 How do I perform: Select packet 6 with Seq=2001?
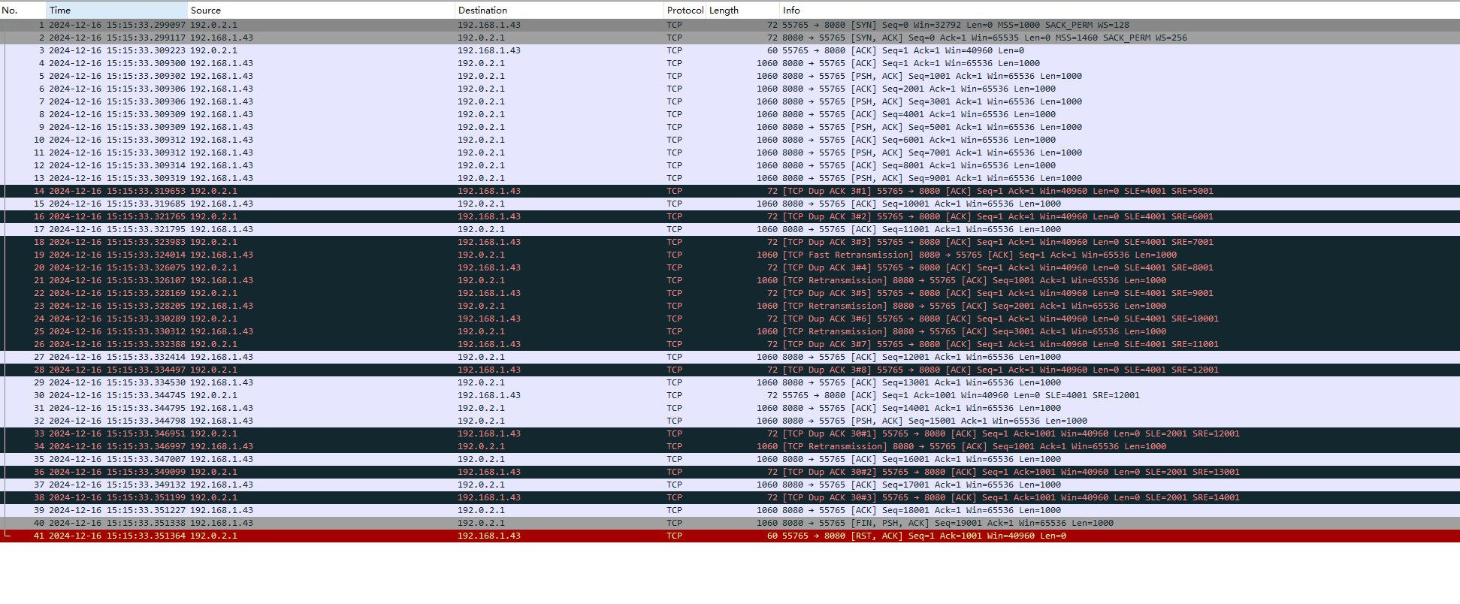730,89
